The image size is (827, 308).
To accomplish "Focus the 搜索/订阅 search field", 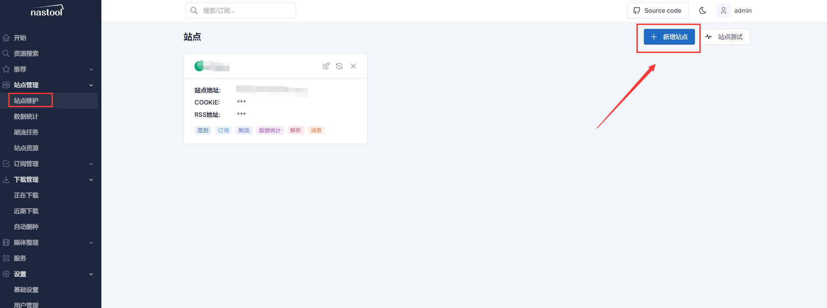I will 245,10.
